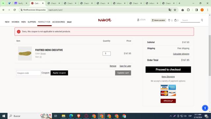Click the Brown color link
This screenshot has width=211, height=119.
[x=43, y=54]
